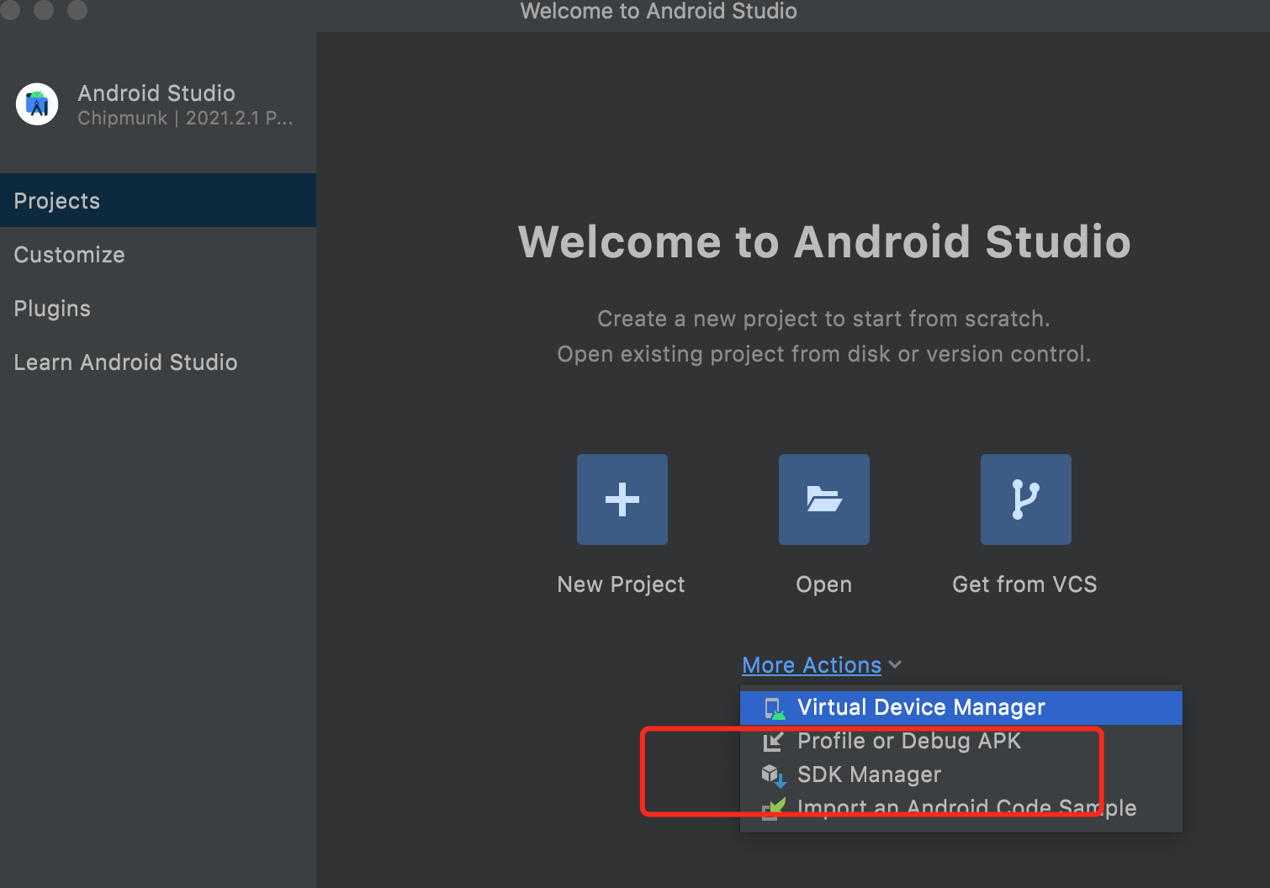Image resolution: width=1270 pixels, height=888 pixels.
Task: Select Import an Android Code Sample
Action: (961, 808)
